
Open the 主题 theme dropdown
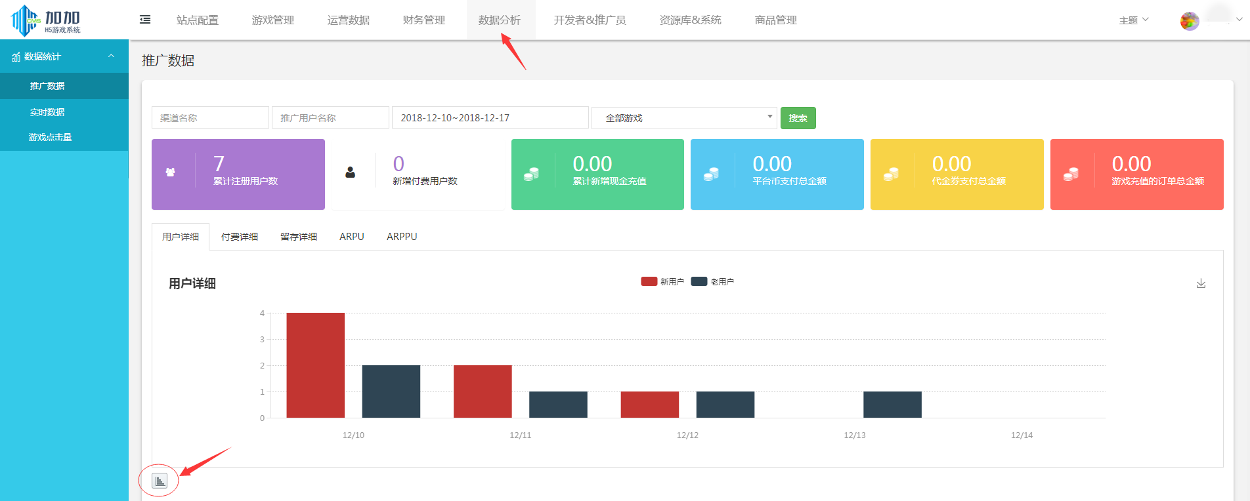pyautogui.click(x=1133, y=20)
